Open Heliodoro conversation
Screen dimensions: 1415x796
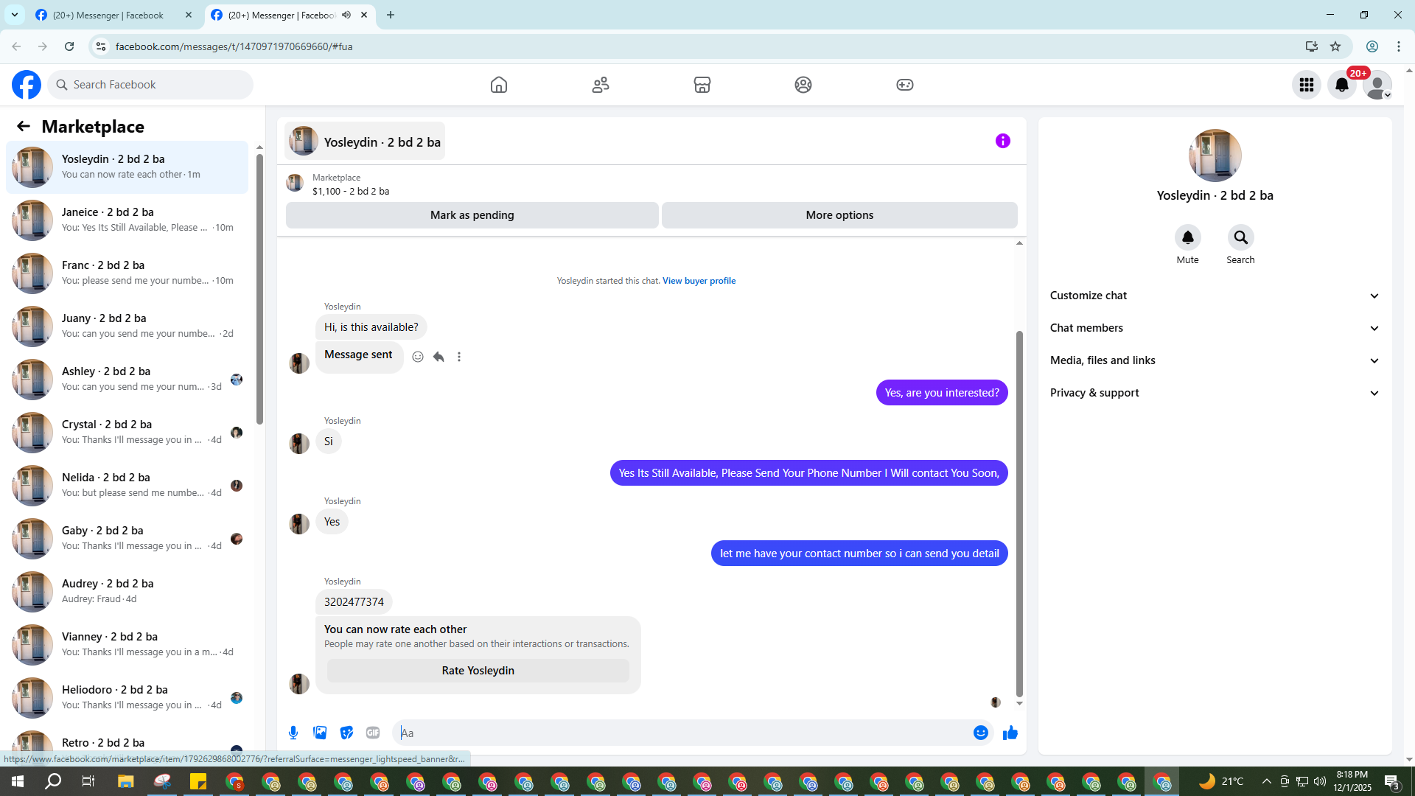pyautogui.click(x=127, y=698)
